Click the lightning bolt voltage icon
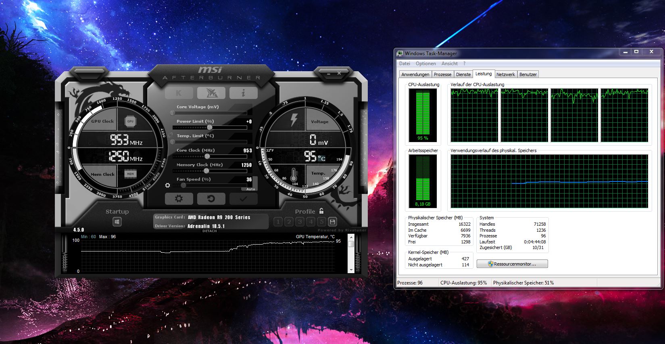 [294, 120]
